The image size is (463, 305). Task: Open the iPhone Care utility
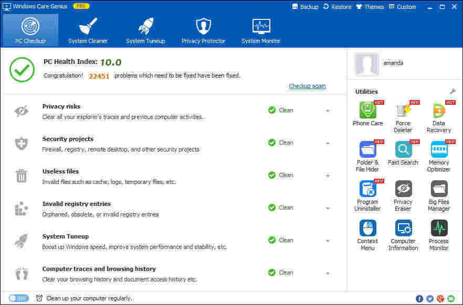tap(367, 113)
